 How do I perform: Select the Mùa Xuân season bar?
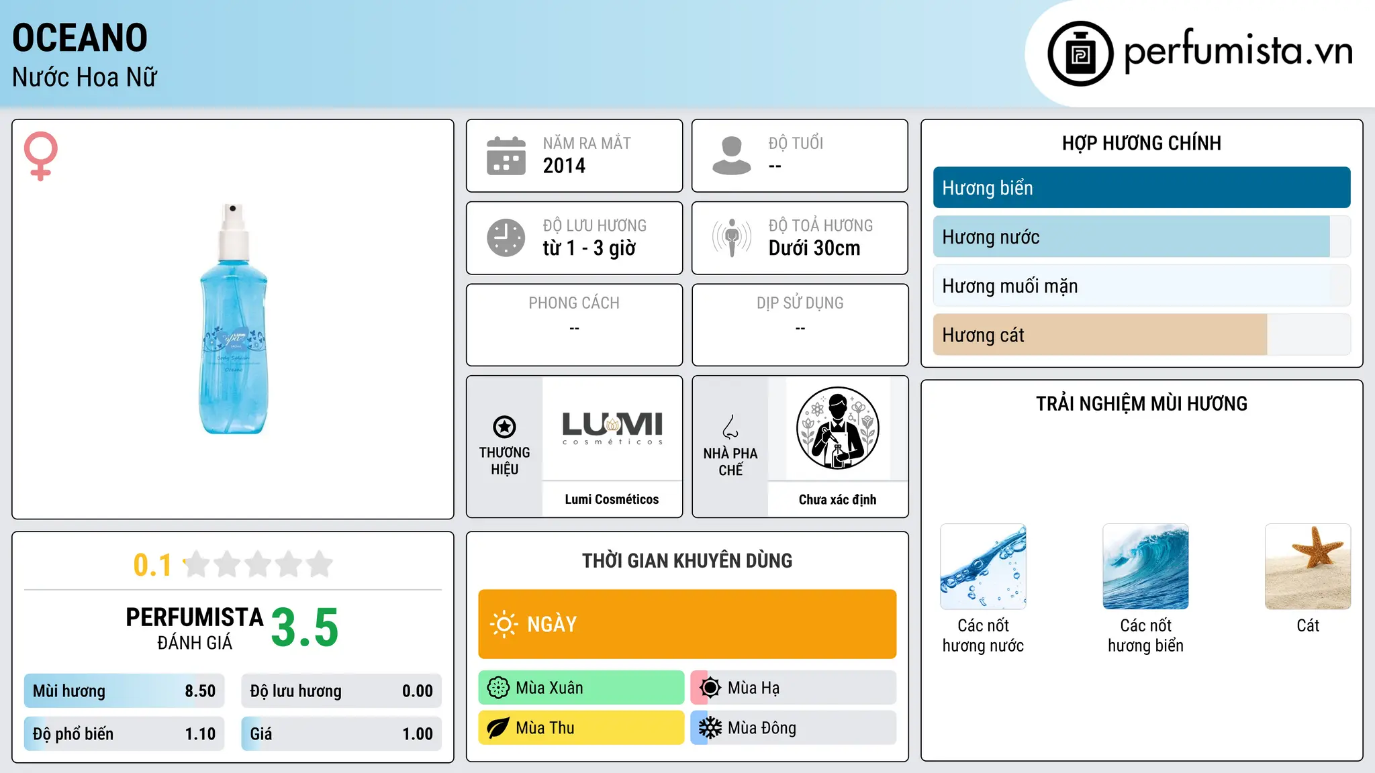(581, 688)
